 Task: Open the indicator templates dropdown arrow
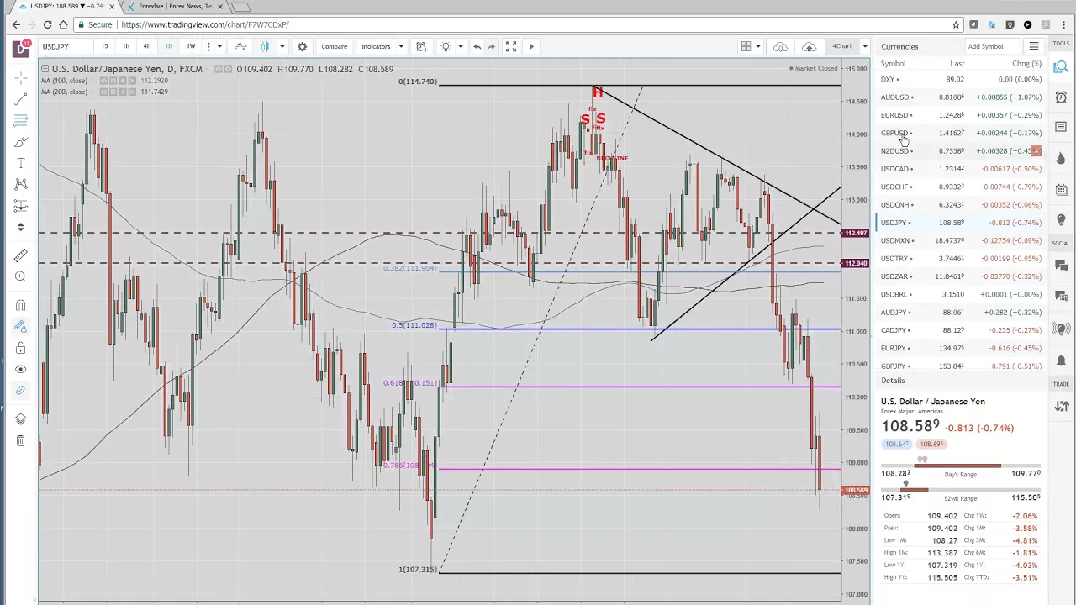401,46
